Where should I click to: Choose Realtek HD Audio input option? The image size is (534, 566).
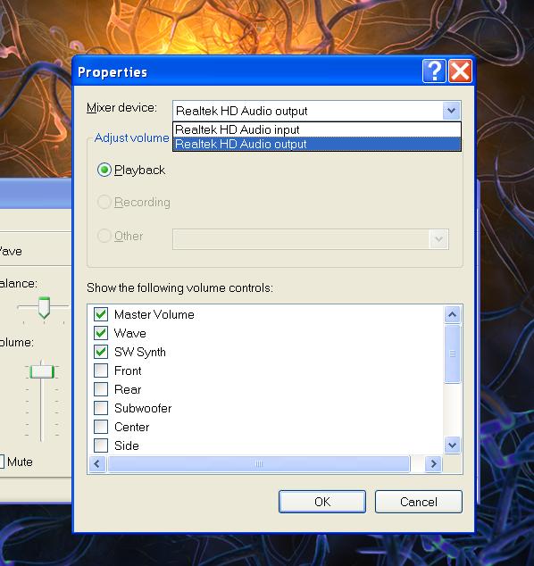click(317, 129)
